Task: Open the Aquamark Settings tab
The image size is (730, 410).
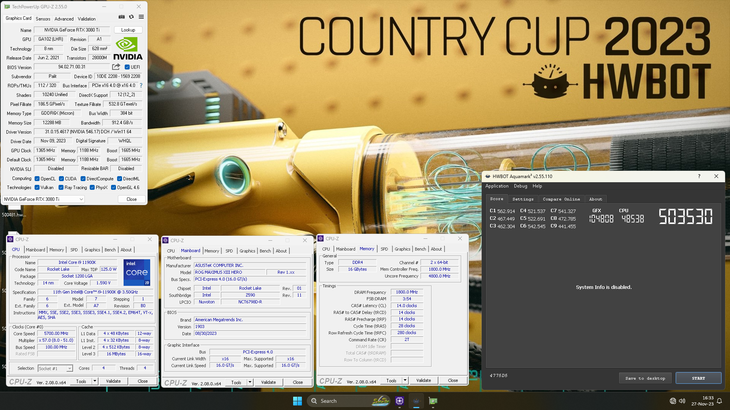Action: 523,199
